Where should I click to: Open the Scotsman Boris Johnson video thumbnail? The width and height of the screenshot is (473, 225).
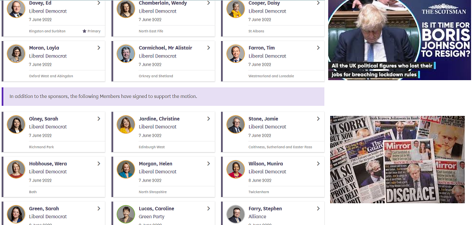point(399,40)
